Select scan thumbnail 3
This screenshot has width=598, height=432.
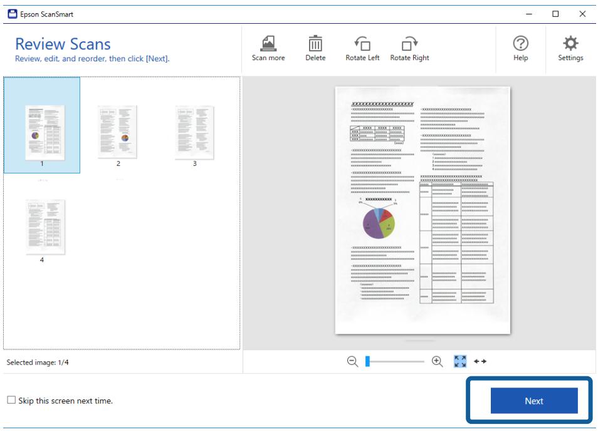click(194, 133)
